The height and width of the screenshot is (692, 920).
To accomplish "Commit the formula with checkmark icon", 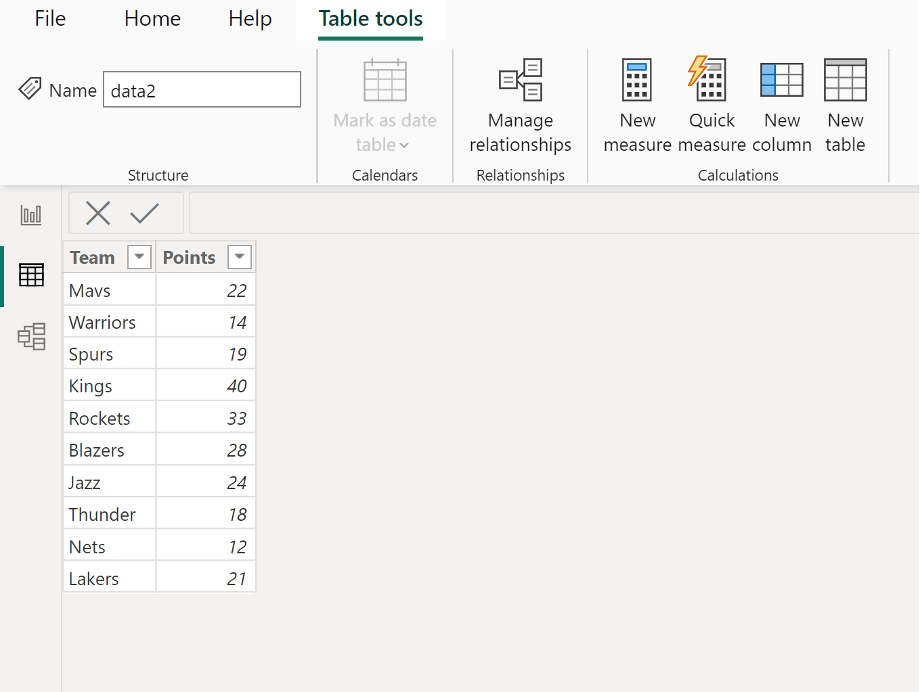I will point(144,213).
